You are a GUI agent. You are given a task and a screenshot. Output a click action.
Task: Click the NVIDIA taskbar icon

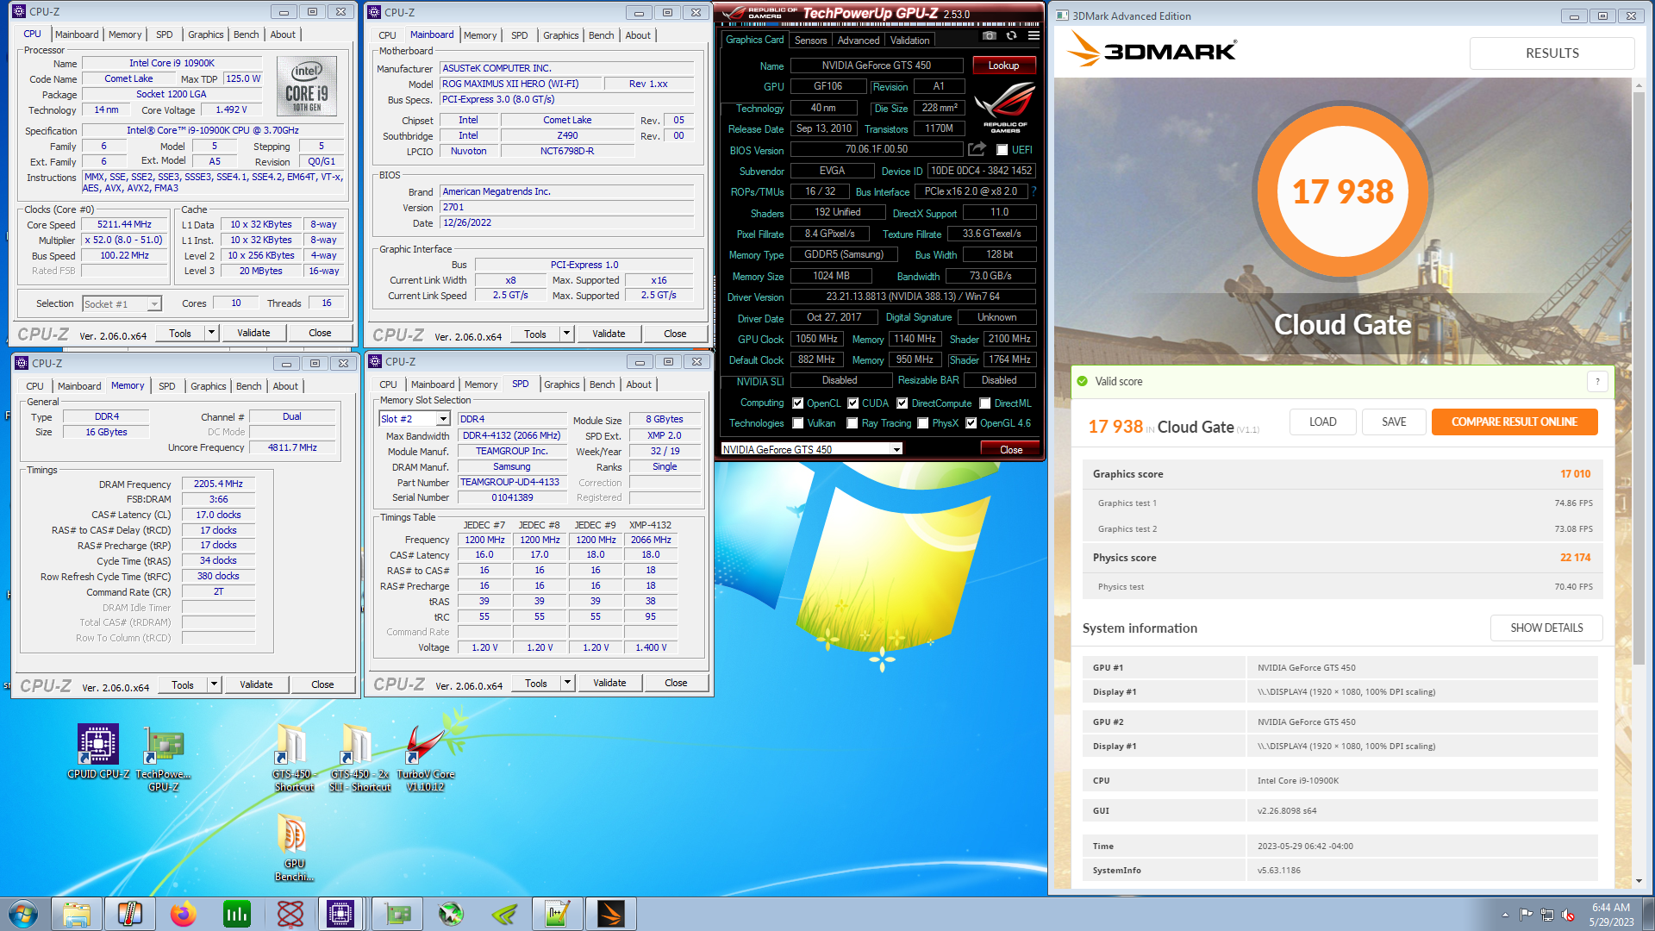coord(504,914)
